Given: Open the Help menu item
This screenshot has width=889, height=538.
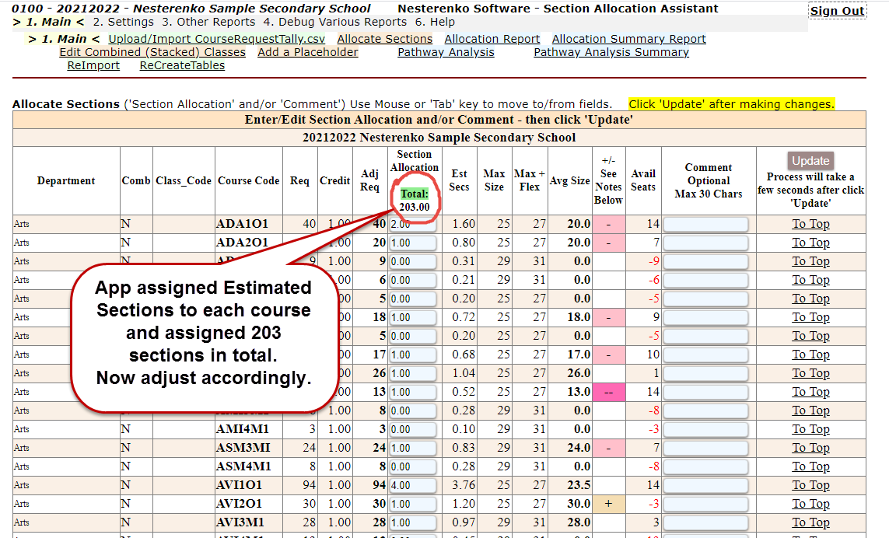Looking at the screenshot, I should pyautogui.click(x=435, y=23).
